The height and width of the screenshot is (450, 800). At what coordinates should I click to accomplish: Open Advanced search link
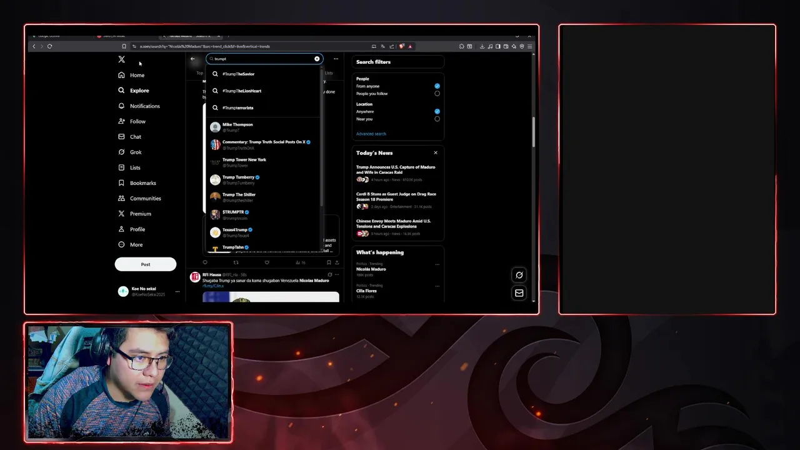point(371,134)
